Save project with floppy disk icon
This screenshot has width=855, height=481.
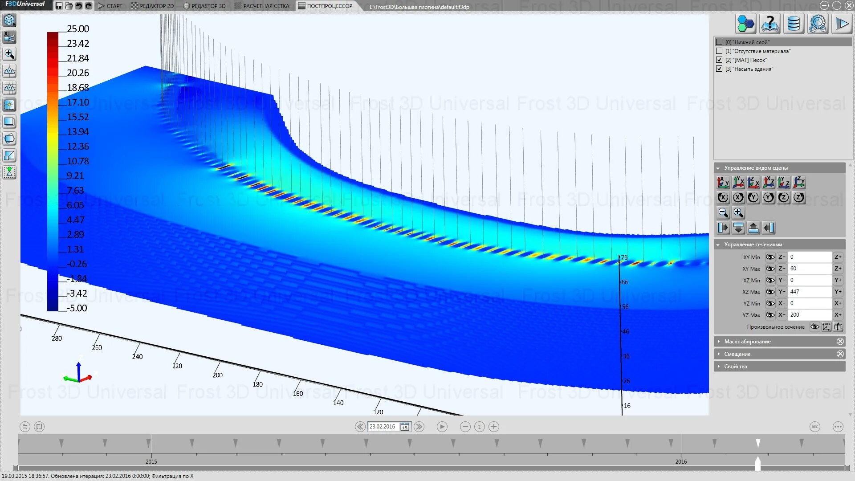(59, 6)
